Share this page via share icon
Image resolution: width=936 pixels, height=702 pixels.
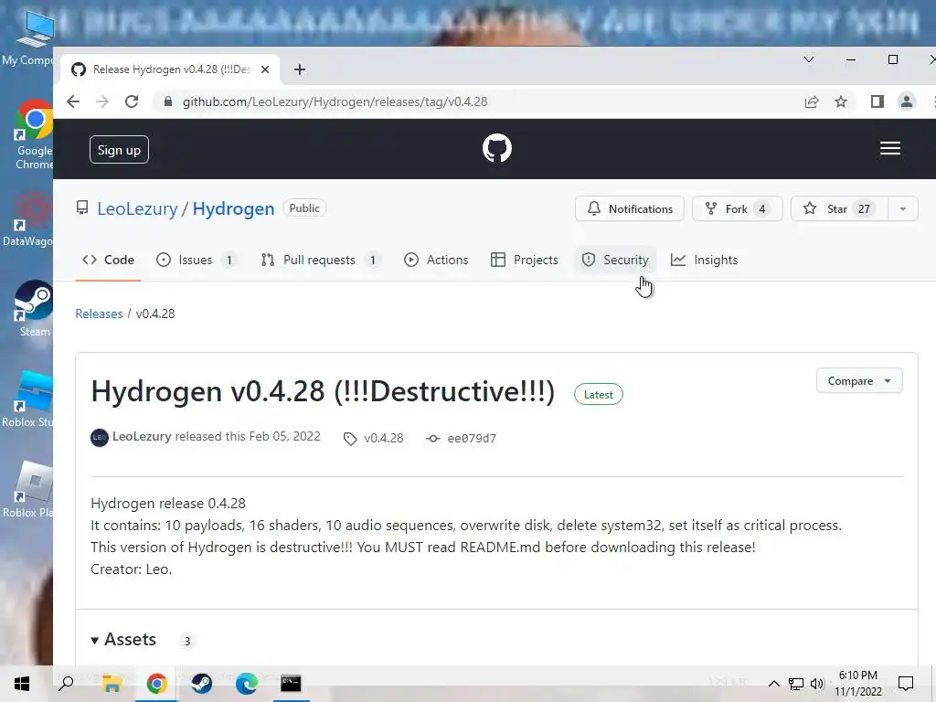[812, 101]
